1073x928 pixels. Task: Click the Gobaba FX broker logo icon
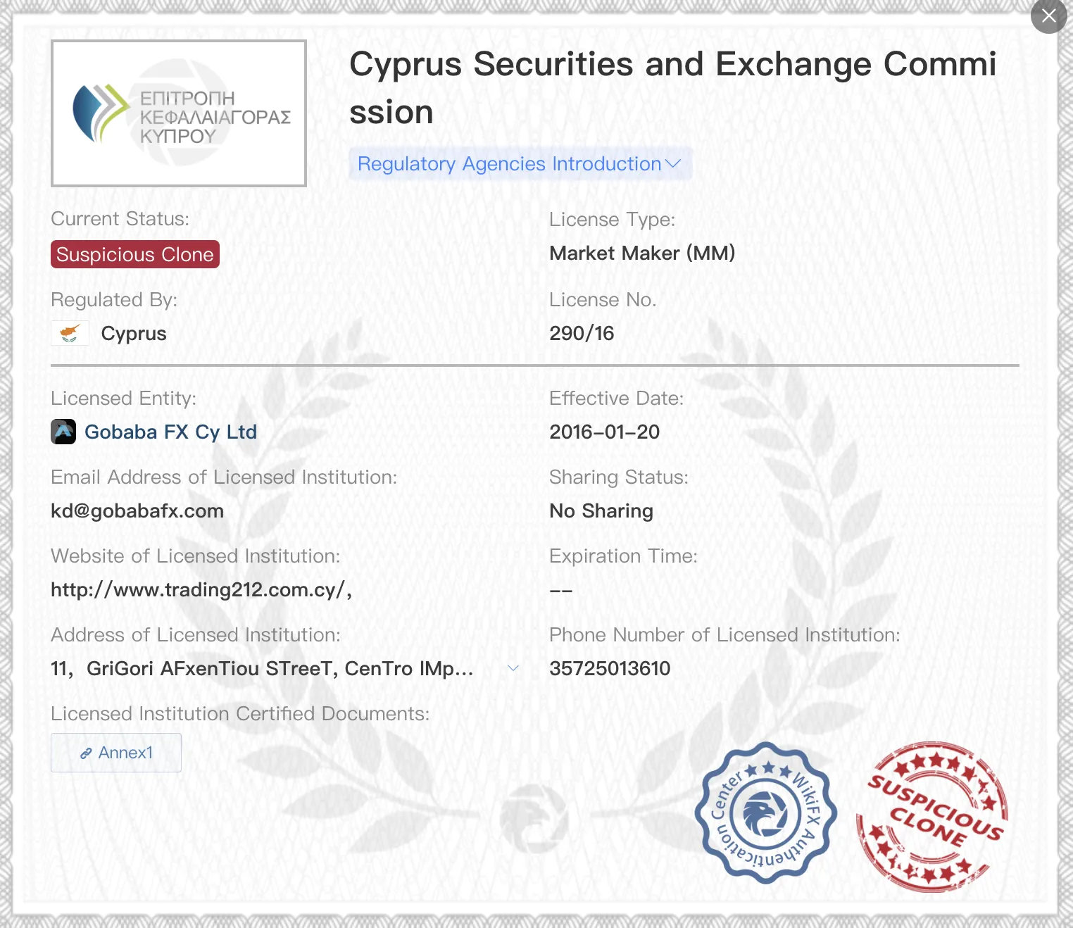63,432
